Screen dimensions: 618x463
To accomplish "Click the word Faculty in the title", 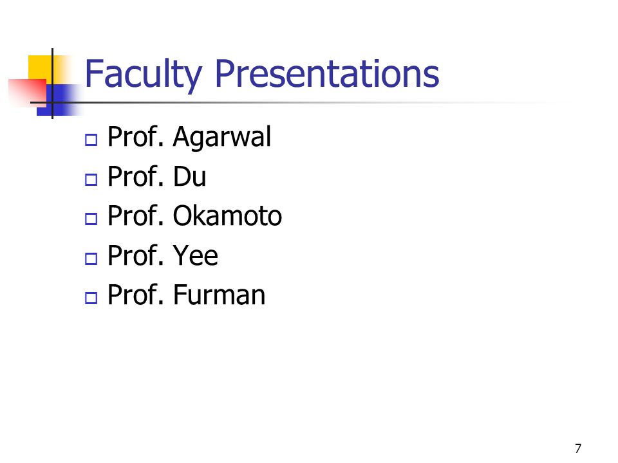I will (144, 75).
